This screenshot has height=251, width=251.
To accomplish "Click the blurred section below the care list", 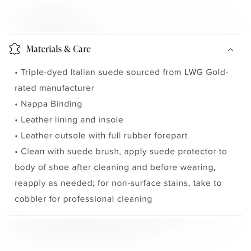I will [x=125, y=234].
